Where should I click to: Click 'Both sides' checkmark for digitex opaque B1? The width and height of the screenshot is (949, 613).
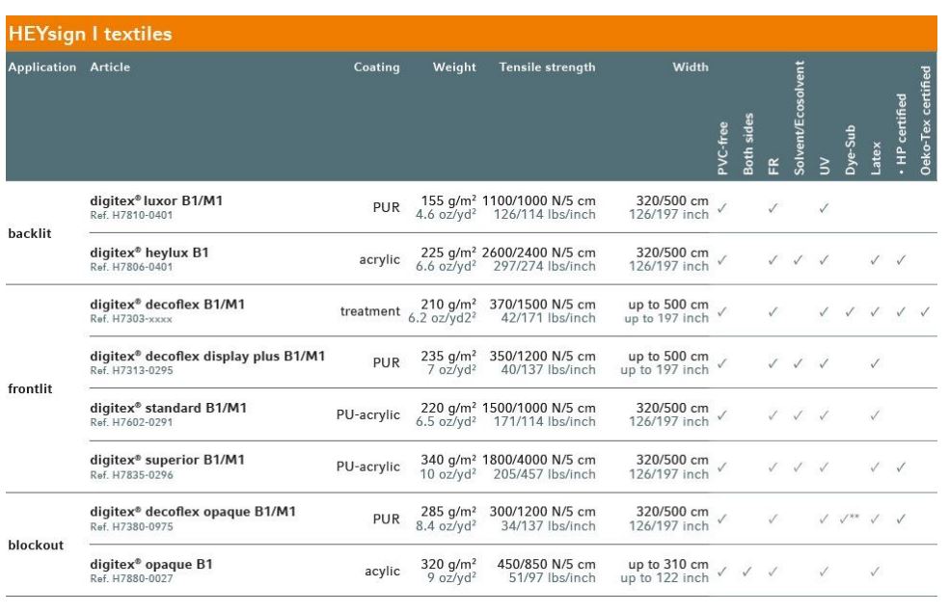747,571
